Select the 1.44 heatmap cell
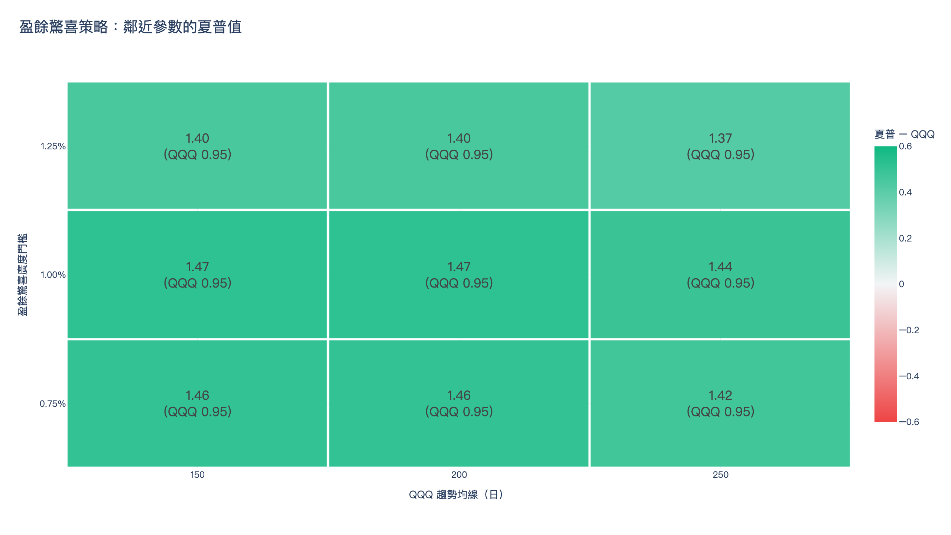Image resolution: width=951 pixels, height=535 pixels. [720, 275]
